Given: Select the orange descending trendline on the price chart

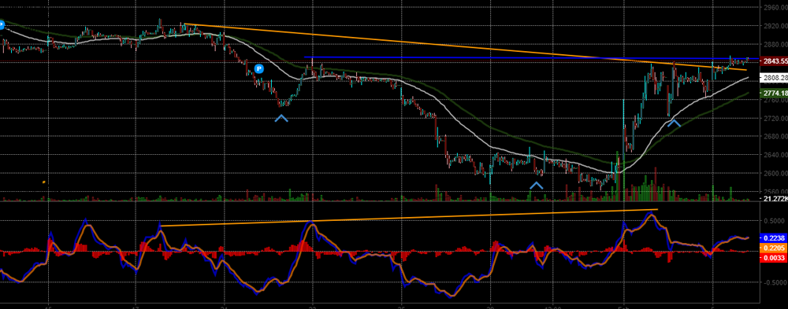Looking at the screenshot, I should [x=465, y=47].
